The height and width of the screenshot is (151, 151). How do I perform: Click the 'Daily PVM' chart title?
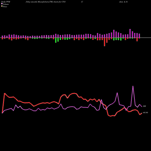point(6,2)
